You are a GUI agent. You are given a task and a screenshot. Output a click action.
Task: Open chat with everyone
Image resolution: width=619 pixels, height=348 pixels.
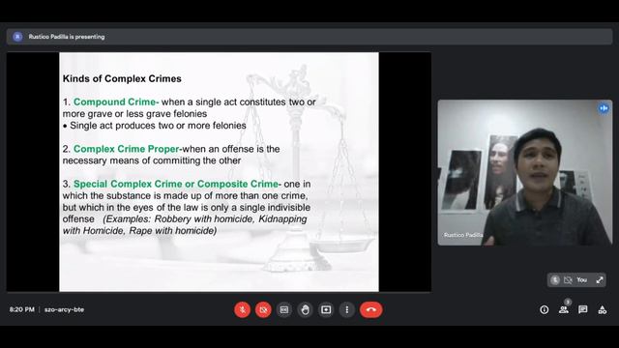pos(583,309)
